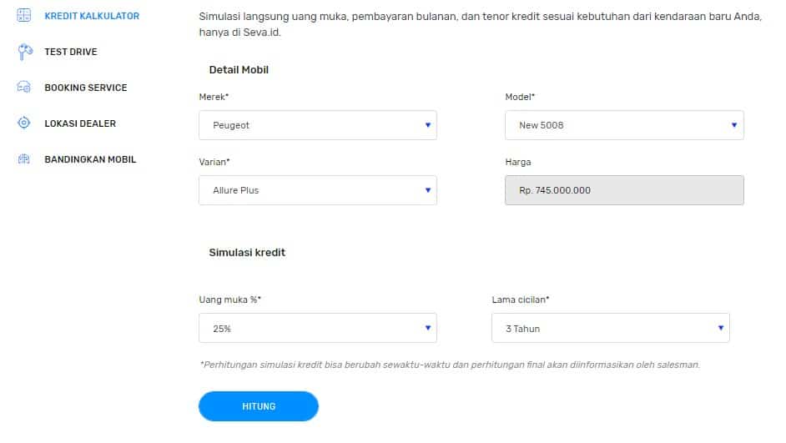Expand the Uang muka dropdown showing 25%

tap(318, 328)
